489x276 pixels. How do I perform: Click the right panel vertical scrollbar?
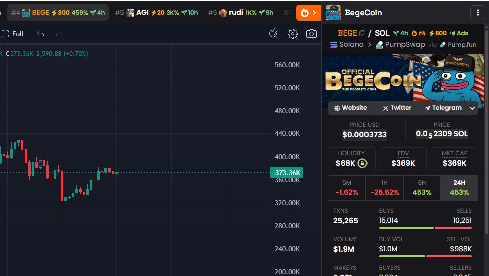pyautogui.click(x=487, y=131)
